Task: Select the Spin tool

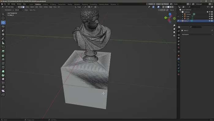Action: (3, 75)
